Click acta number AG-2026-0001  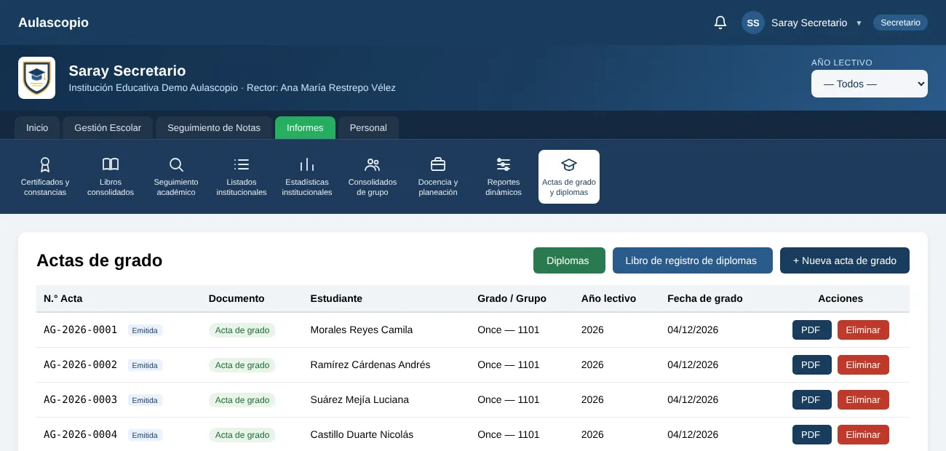tap(80, 330)
